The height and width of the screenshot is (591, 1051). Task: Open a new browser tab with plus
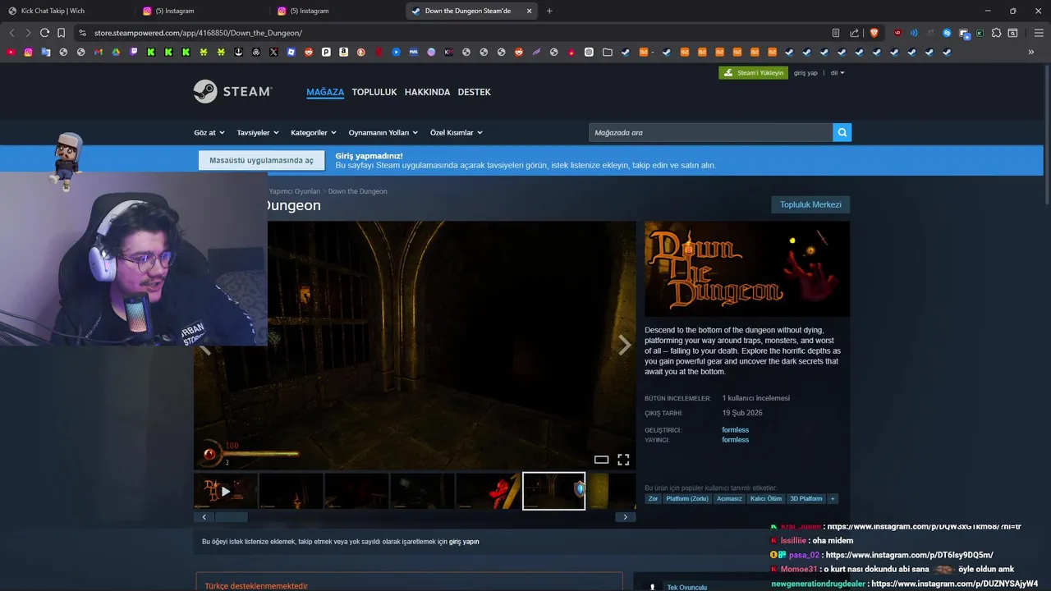click(x=549, y=11)
